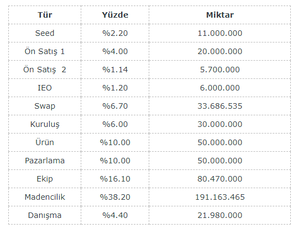Image resolution: width=298 pixels, height=229 pixels.
Task: Click the Swap type cell
Action: (45, 106)
